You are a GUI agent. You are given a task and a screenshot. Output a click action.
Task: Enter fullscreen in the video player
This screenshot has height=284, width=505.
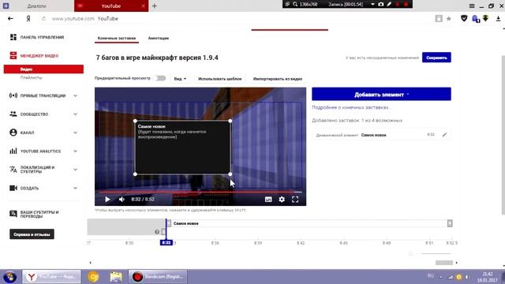click(295, 200)
